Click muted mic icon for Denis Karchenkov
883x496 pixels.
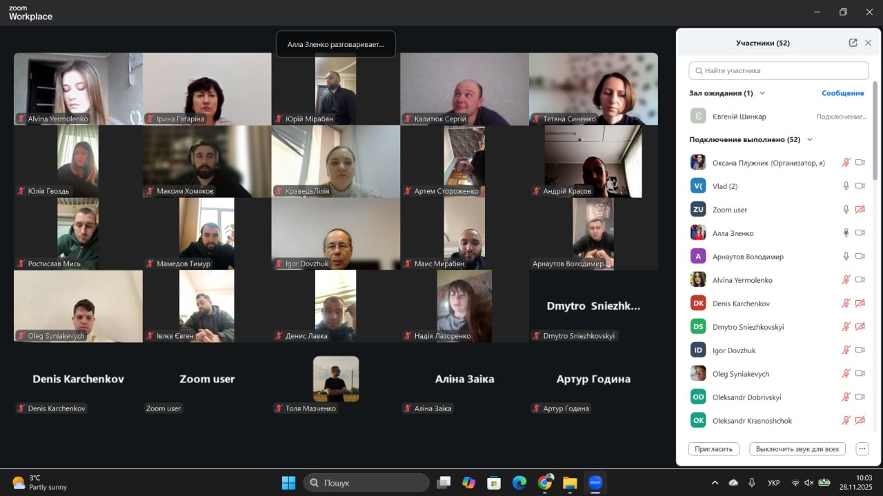point(846,304)
